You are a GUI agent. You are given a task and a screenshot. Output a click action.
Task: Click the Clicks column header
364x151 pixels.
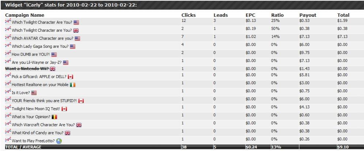pos(189,15)
